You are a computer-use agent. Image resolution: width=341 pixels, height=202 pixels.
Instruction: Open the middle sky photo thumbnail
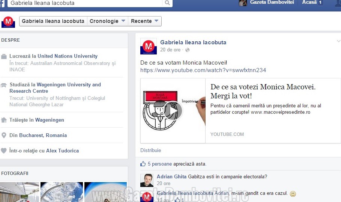tap(62, 192)
